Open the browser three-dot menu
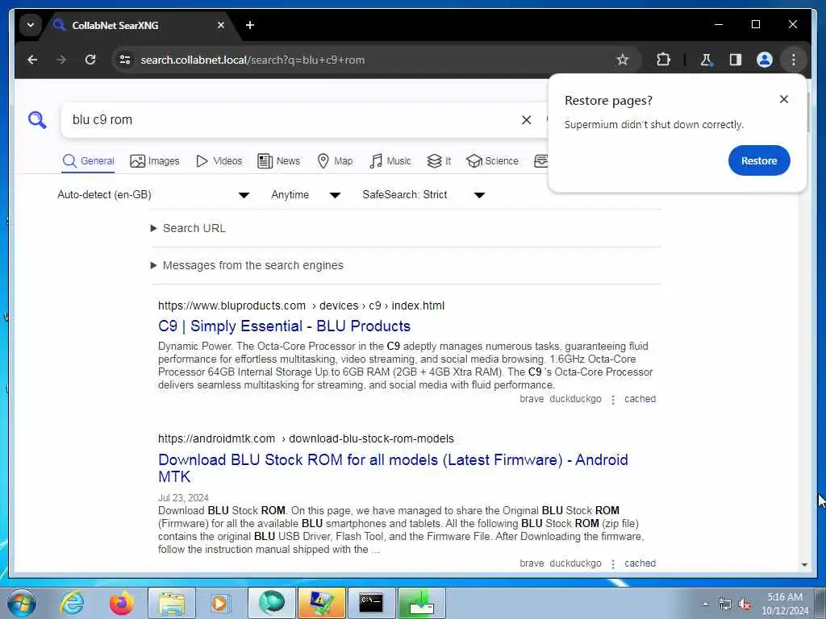This screenshot has width=826, height=619. (794, 60)
